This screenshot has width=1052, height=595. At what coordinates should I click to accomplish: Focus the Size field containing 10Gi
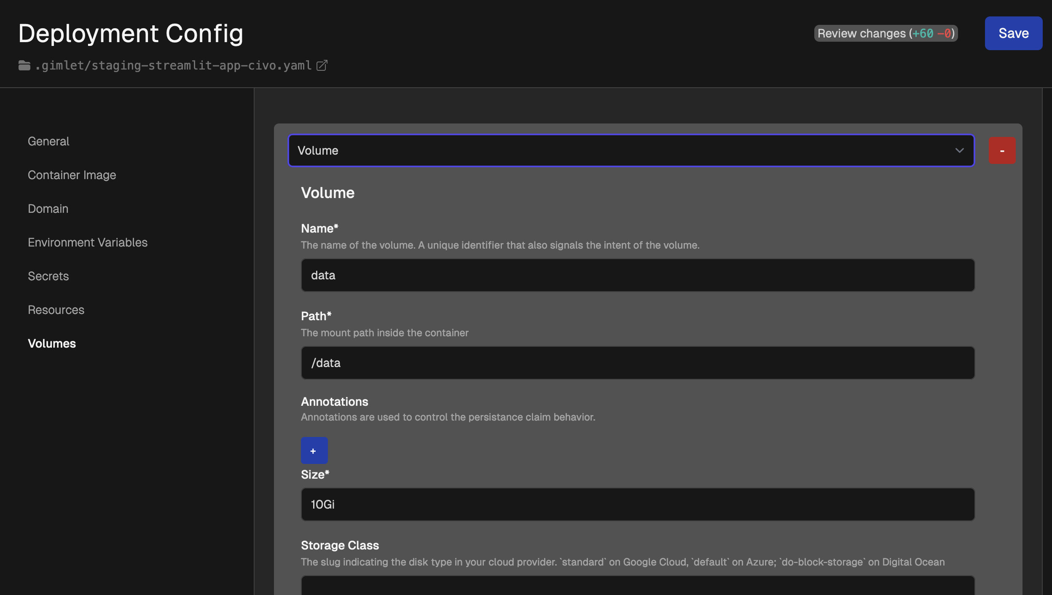point(638,504)
